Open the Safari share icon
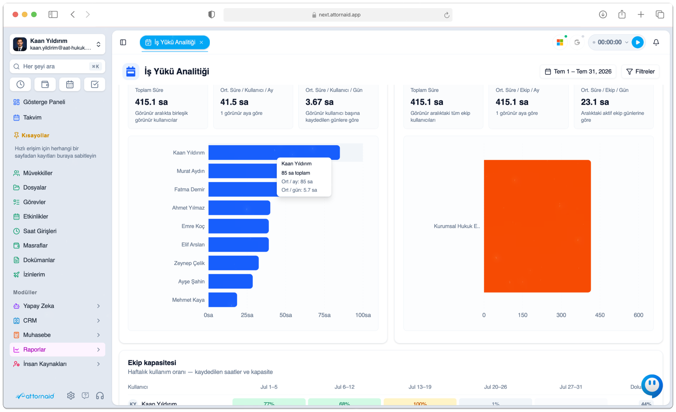The width and height of the screenshot is (676, 412). click(622, 14)
